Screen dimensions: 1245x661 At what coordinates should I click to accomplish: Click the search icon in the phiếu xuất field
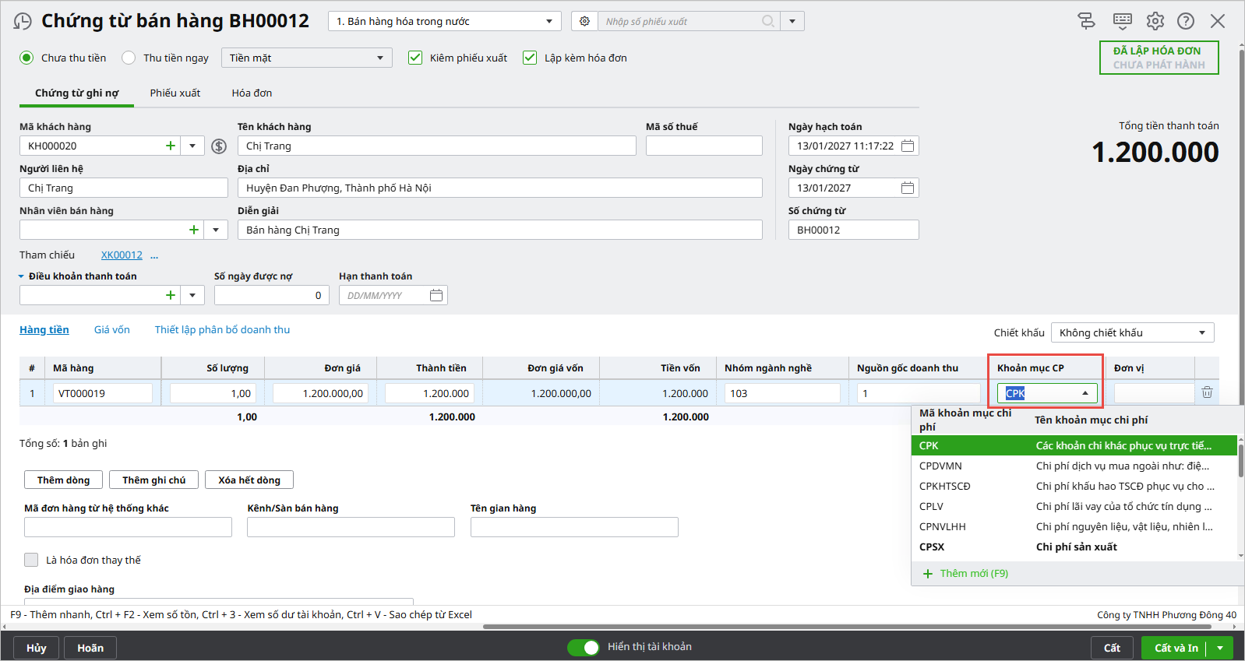tap(768, 21)
